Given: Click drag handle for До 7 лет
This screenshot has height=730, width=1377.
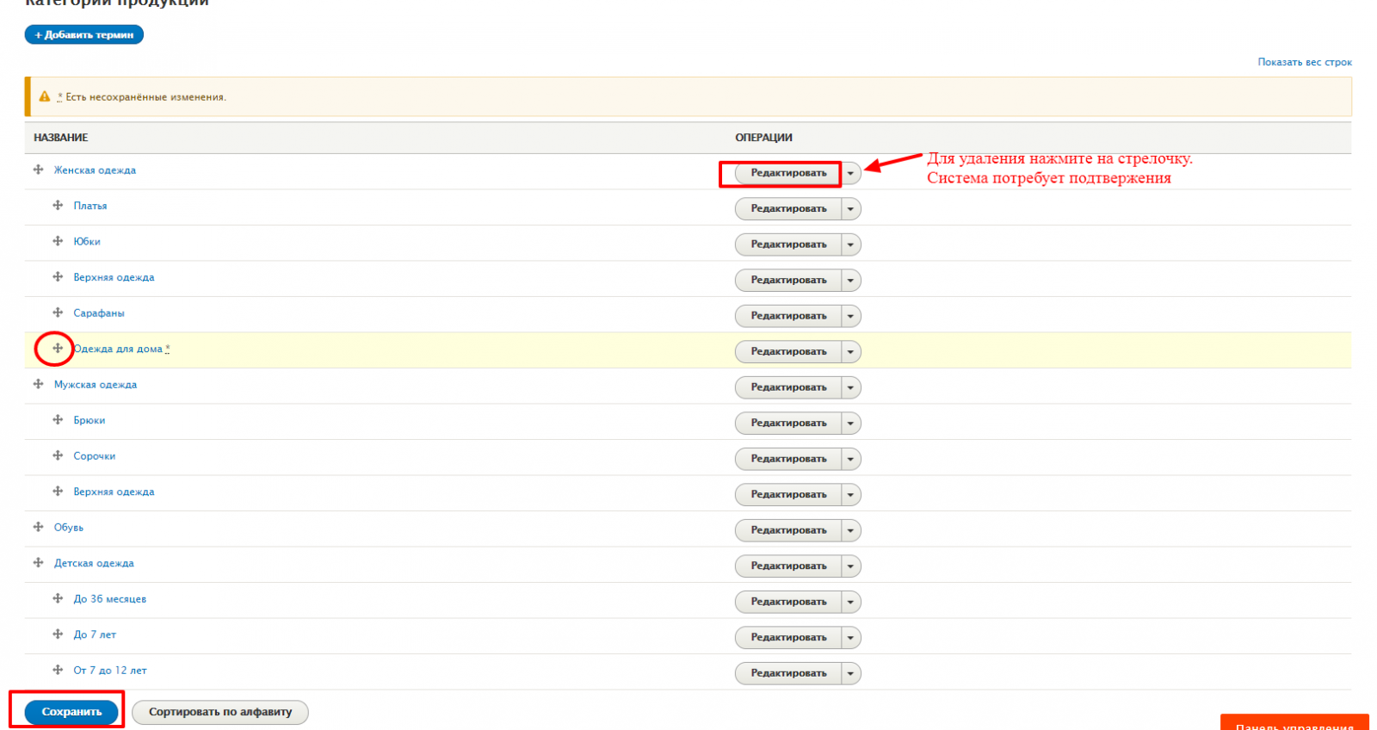Looking at the screenshot, I should coord(58,634).
